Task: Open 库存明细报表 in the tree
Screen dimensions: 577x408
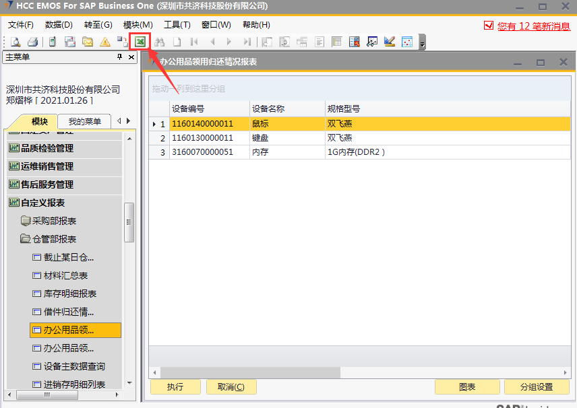Action: pyautogui.click(x=69, y=294)
